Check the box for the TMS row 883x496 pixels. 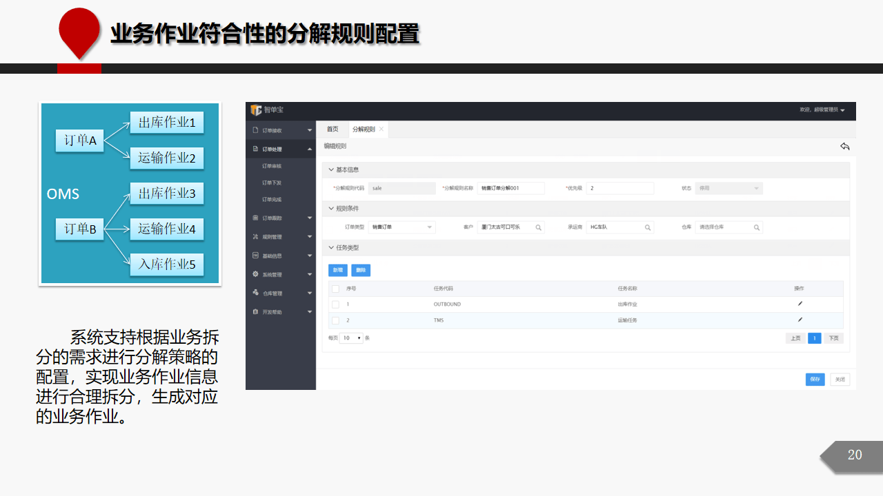coord(335,320)
